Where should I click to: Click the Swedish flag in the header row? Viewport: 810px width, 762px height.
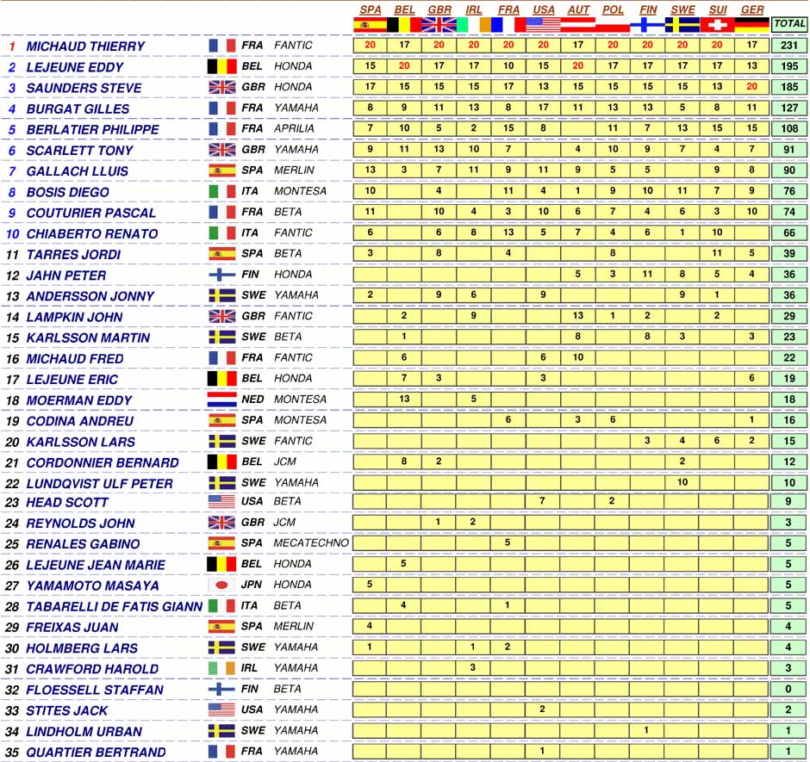[x=682, y=25]
